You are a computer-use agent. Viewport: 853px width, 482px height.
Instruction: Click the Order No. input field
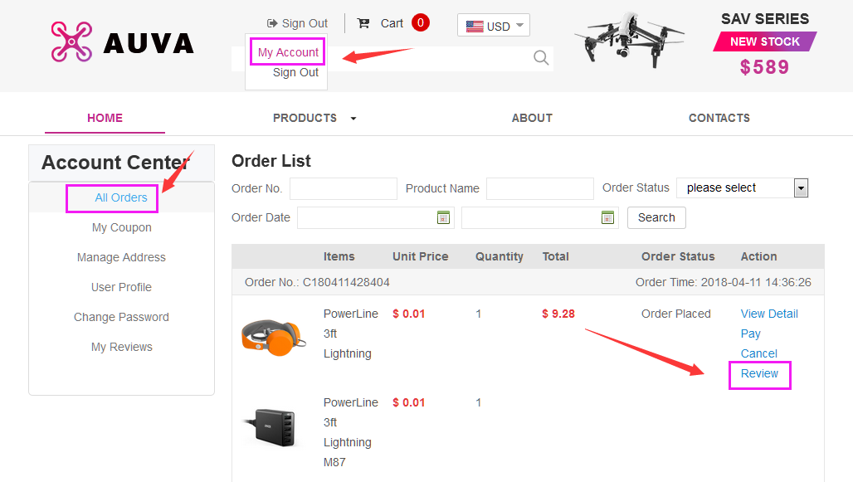click(x=343, y=188)
